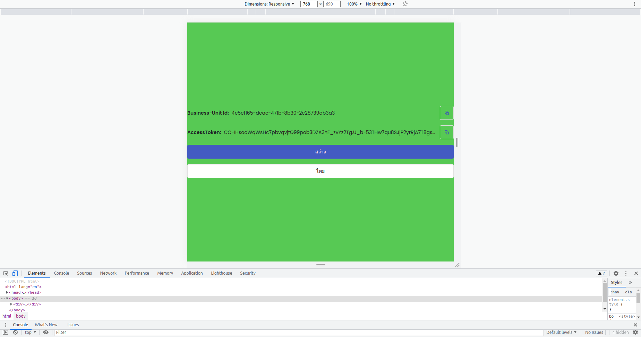Toggle the .cls class editor
This screenshot has width=641, height=337.
click(628, 292)
